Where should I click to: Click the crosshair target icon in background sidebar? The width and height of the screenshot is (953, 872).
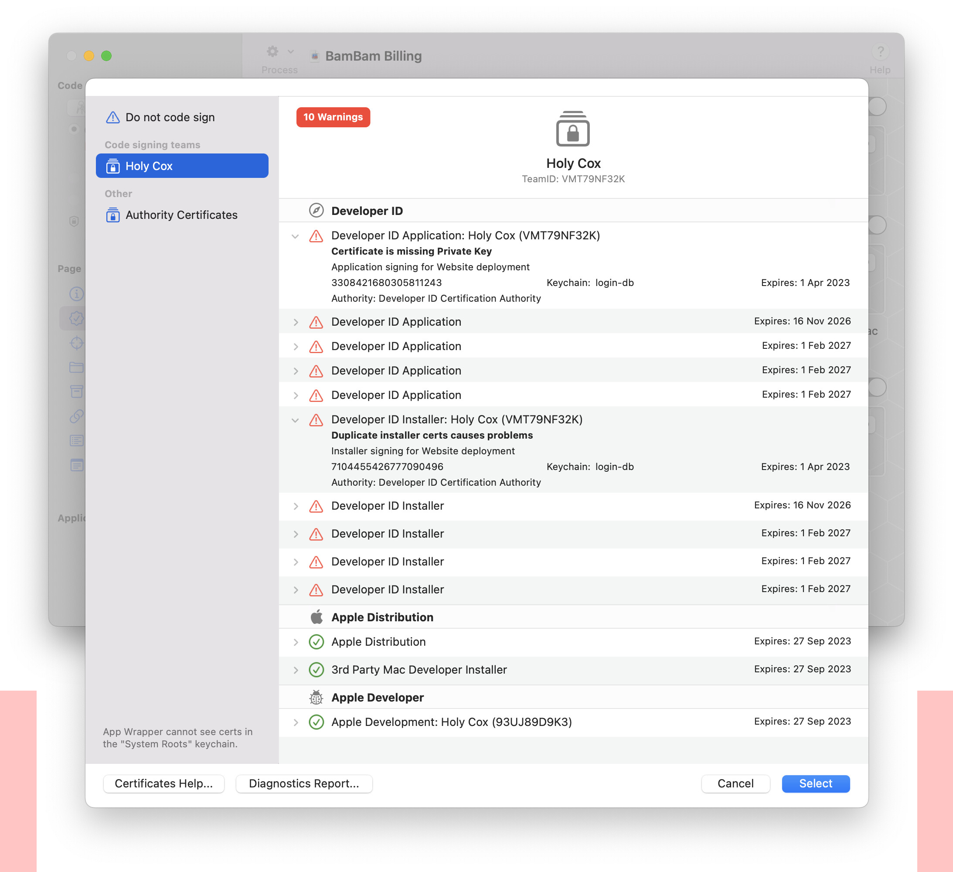pyautogui.click(x=77, y=343)
